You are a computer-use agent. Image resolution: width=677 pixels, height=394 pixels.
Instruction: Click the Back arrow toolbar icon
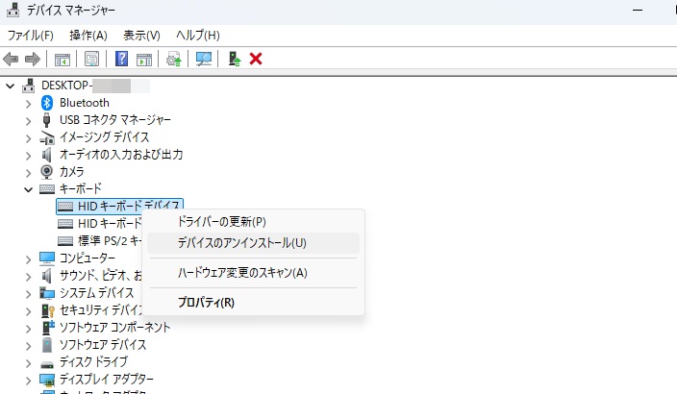point(11,59)
